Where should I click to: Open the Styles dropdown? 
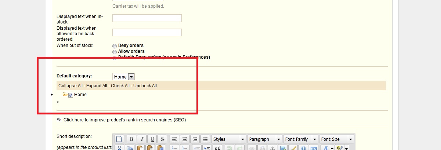click(x=228, y=139)
